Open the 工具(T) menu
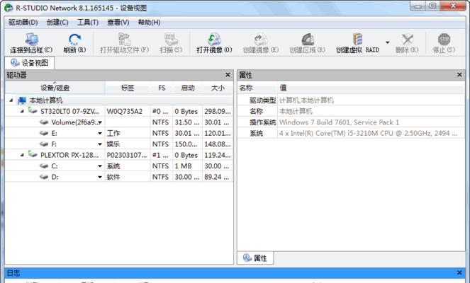Viewport: 470px width, 283px height. click(88, 23)
